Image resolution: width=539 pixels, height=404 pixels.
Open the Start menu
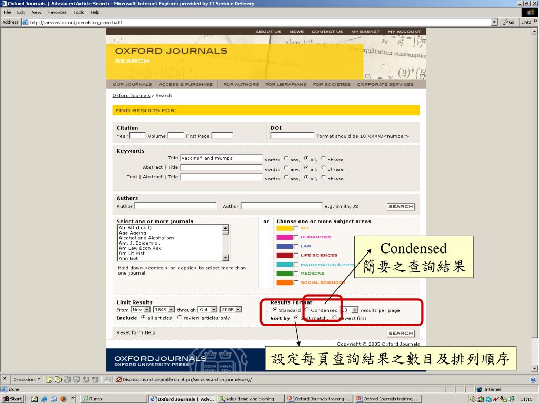[13, 399]
